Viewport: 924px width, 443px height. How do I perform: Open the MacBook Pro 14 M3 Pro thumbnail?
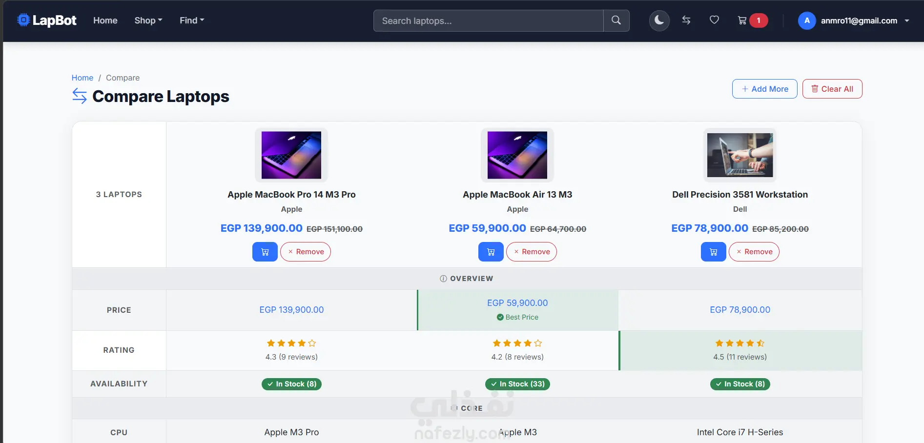click(x=291, y=155)
